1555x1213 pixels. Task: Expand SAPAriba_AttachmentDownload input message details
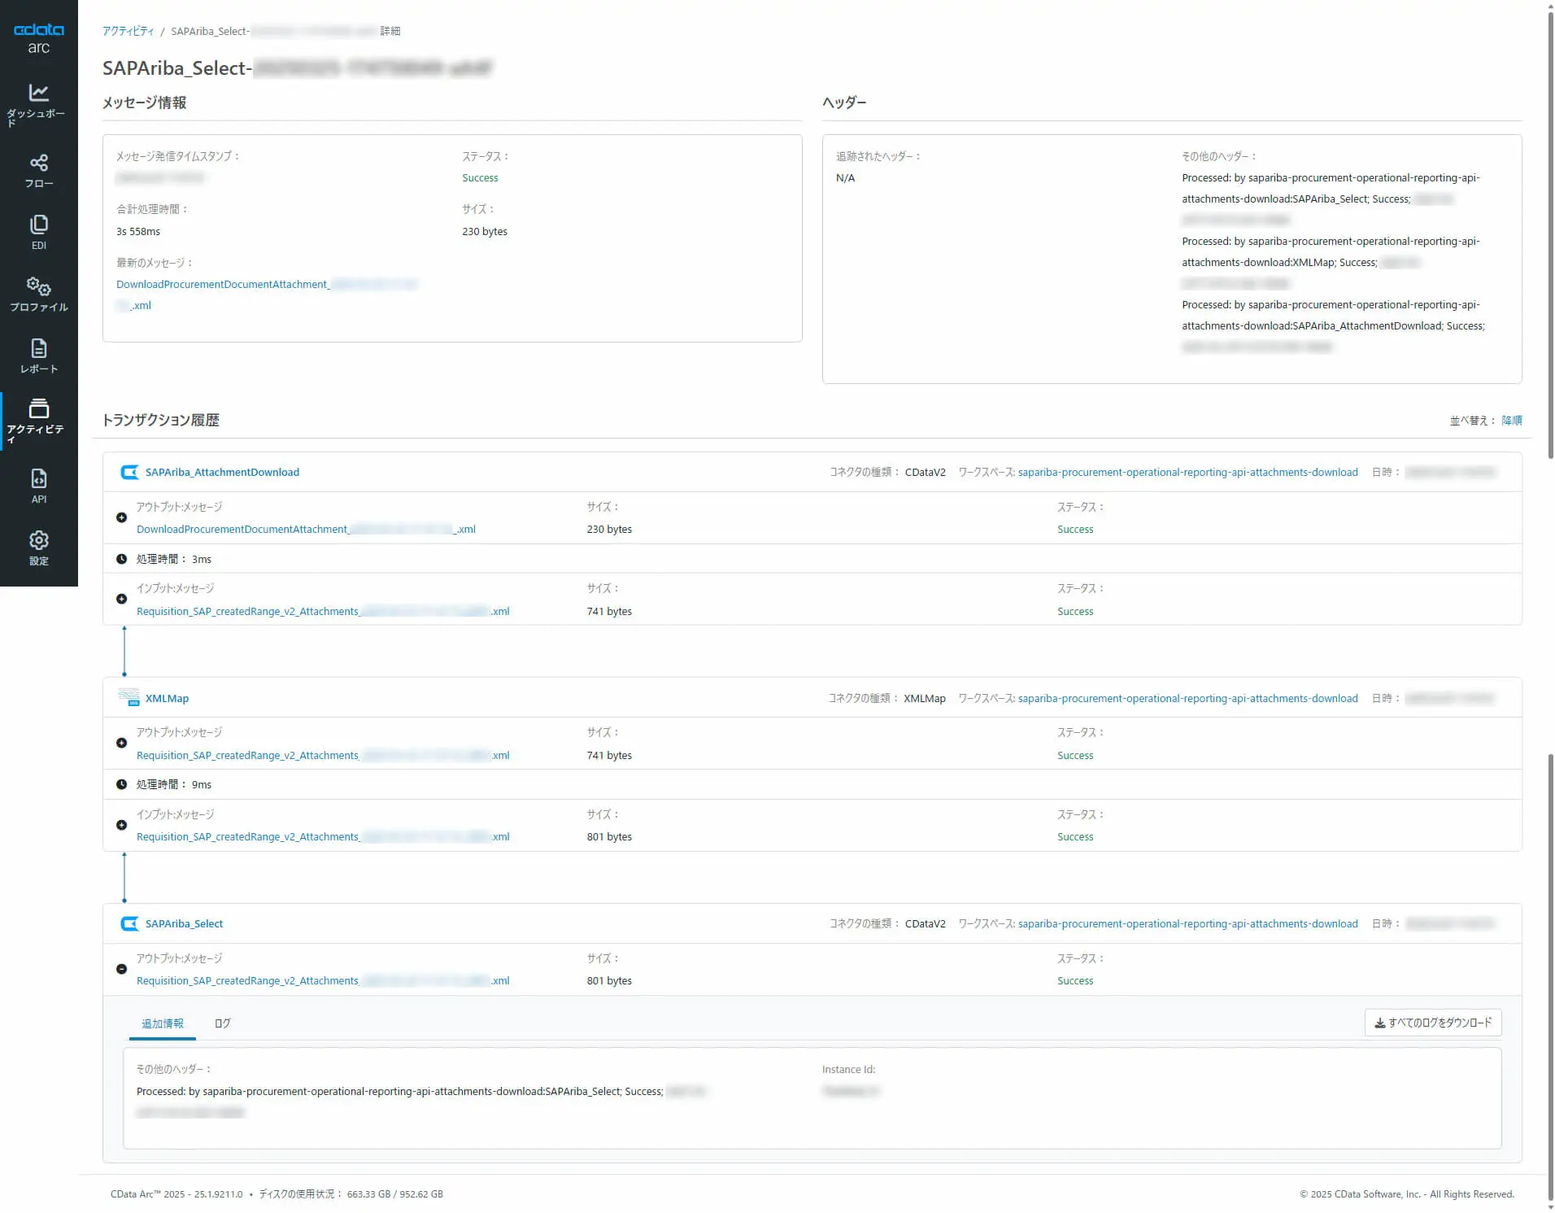click(122, 600)
